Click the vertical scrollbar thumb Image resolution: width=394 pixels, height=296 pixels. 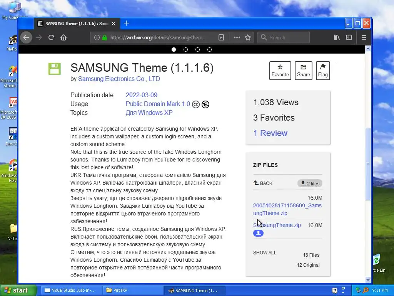pyautogui.click(x=368, y=164)
